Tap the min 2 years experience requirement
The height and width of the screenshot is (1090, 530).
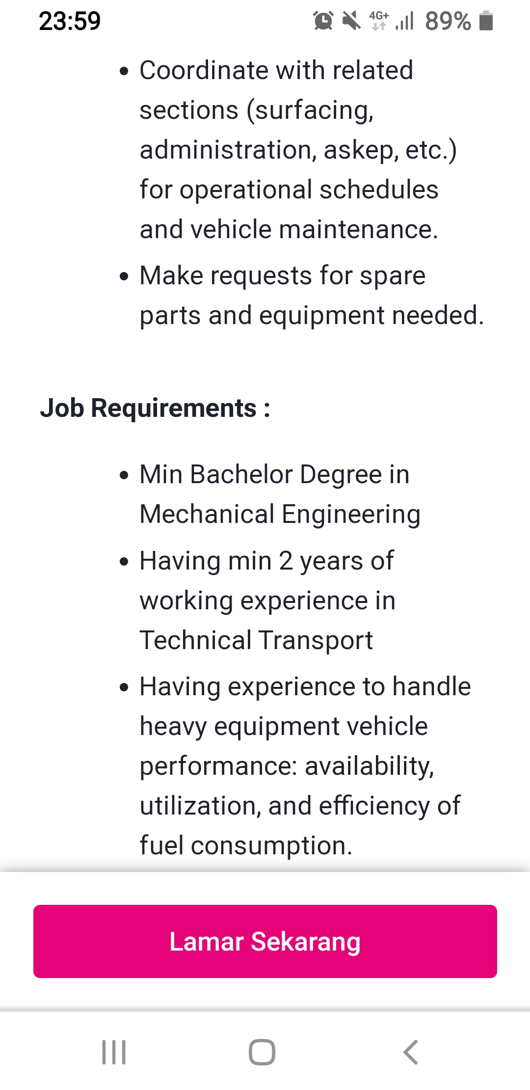(267, 600)
